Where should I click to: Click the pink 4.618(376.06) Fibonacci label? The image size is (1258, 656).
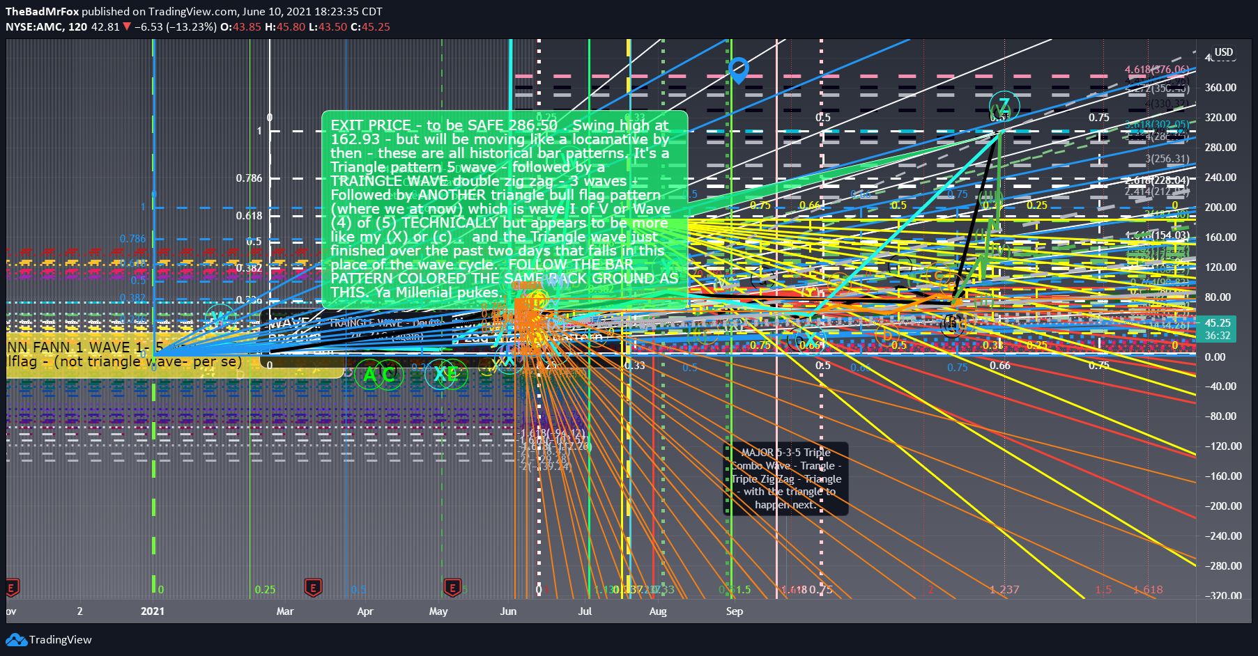(1157, 69)
